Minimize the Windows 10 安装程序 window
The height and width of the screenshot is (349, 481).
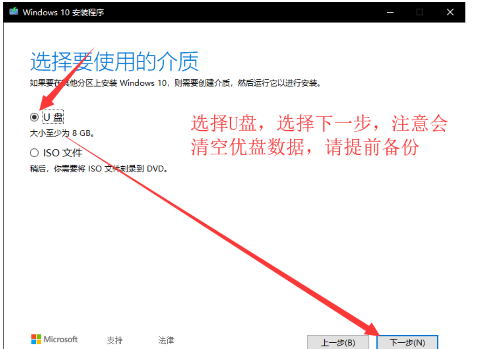[x=390, y=12]
